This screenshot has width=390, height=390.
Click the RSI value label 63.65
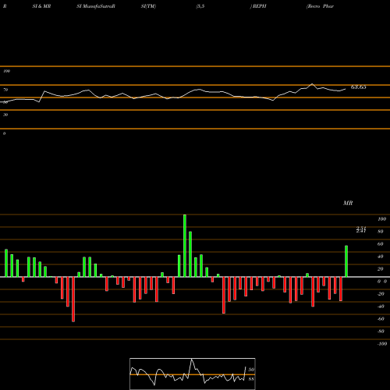point(359,87)
